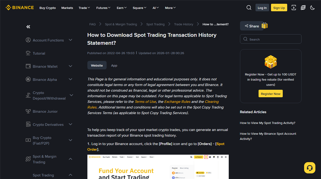The width and height of the screenshot is (321, 179).
Task: Open the Terms of Use link
Action: pyautogui.click(x=145, y=102)
